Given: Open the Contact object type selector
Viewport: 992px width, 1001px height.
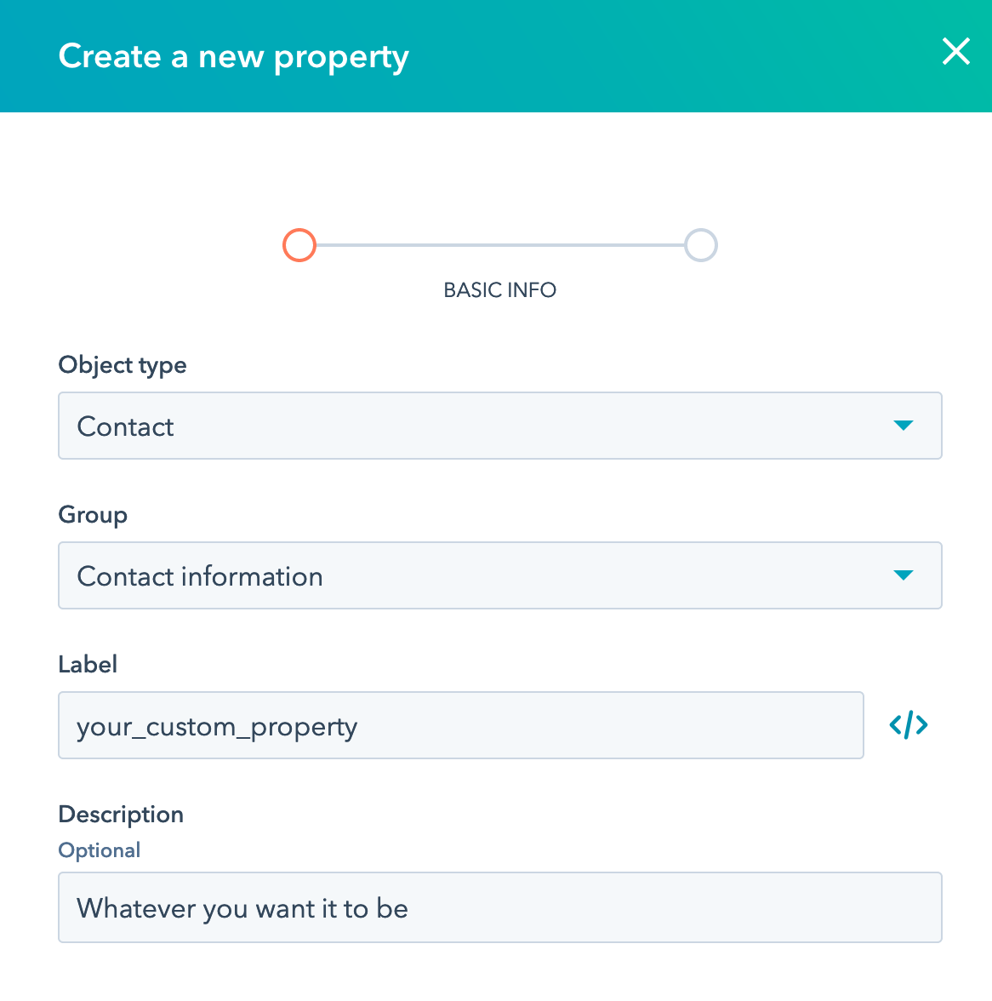Looking at the screenshot, I should pos(476,426).
